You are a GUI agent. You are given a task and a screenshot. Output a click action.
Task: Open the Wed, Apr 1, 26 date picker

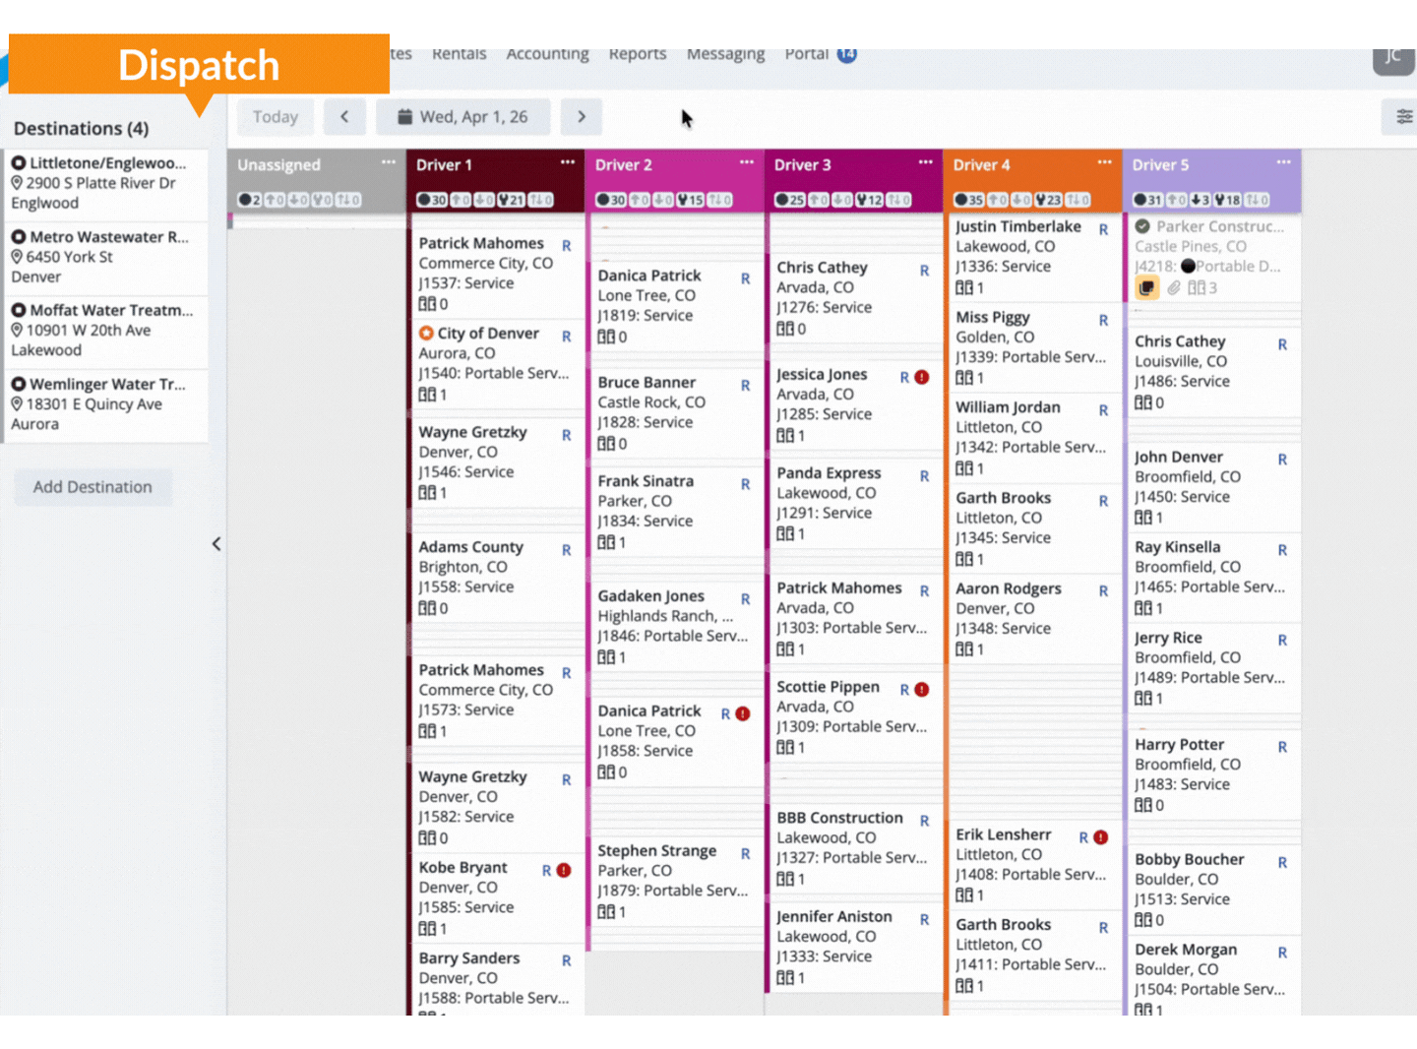(462, 117)
